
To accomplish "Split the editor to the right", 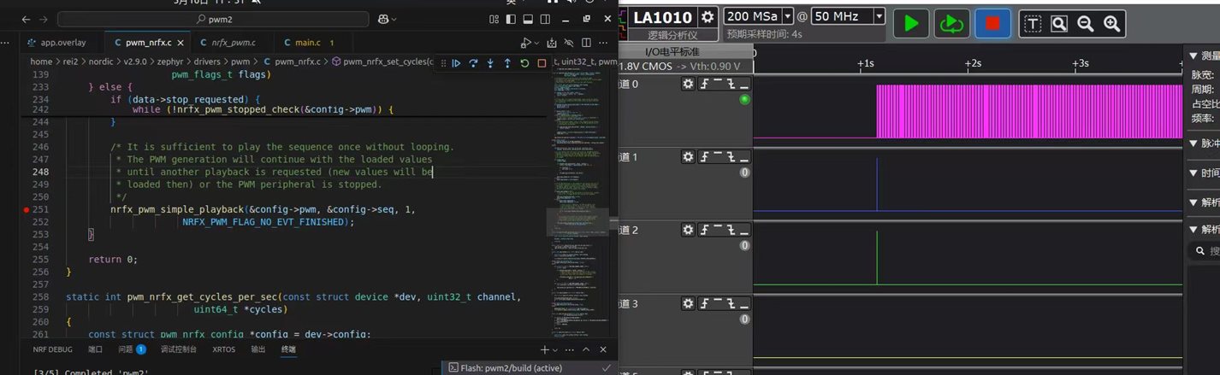I will [x=586, y=42].
